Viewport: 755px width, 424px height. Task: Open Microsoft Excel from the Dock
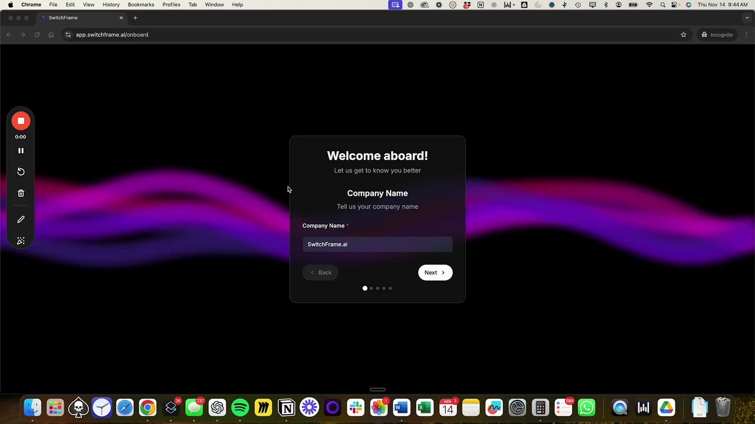pyautogui.click(x=425, y=408)
